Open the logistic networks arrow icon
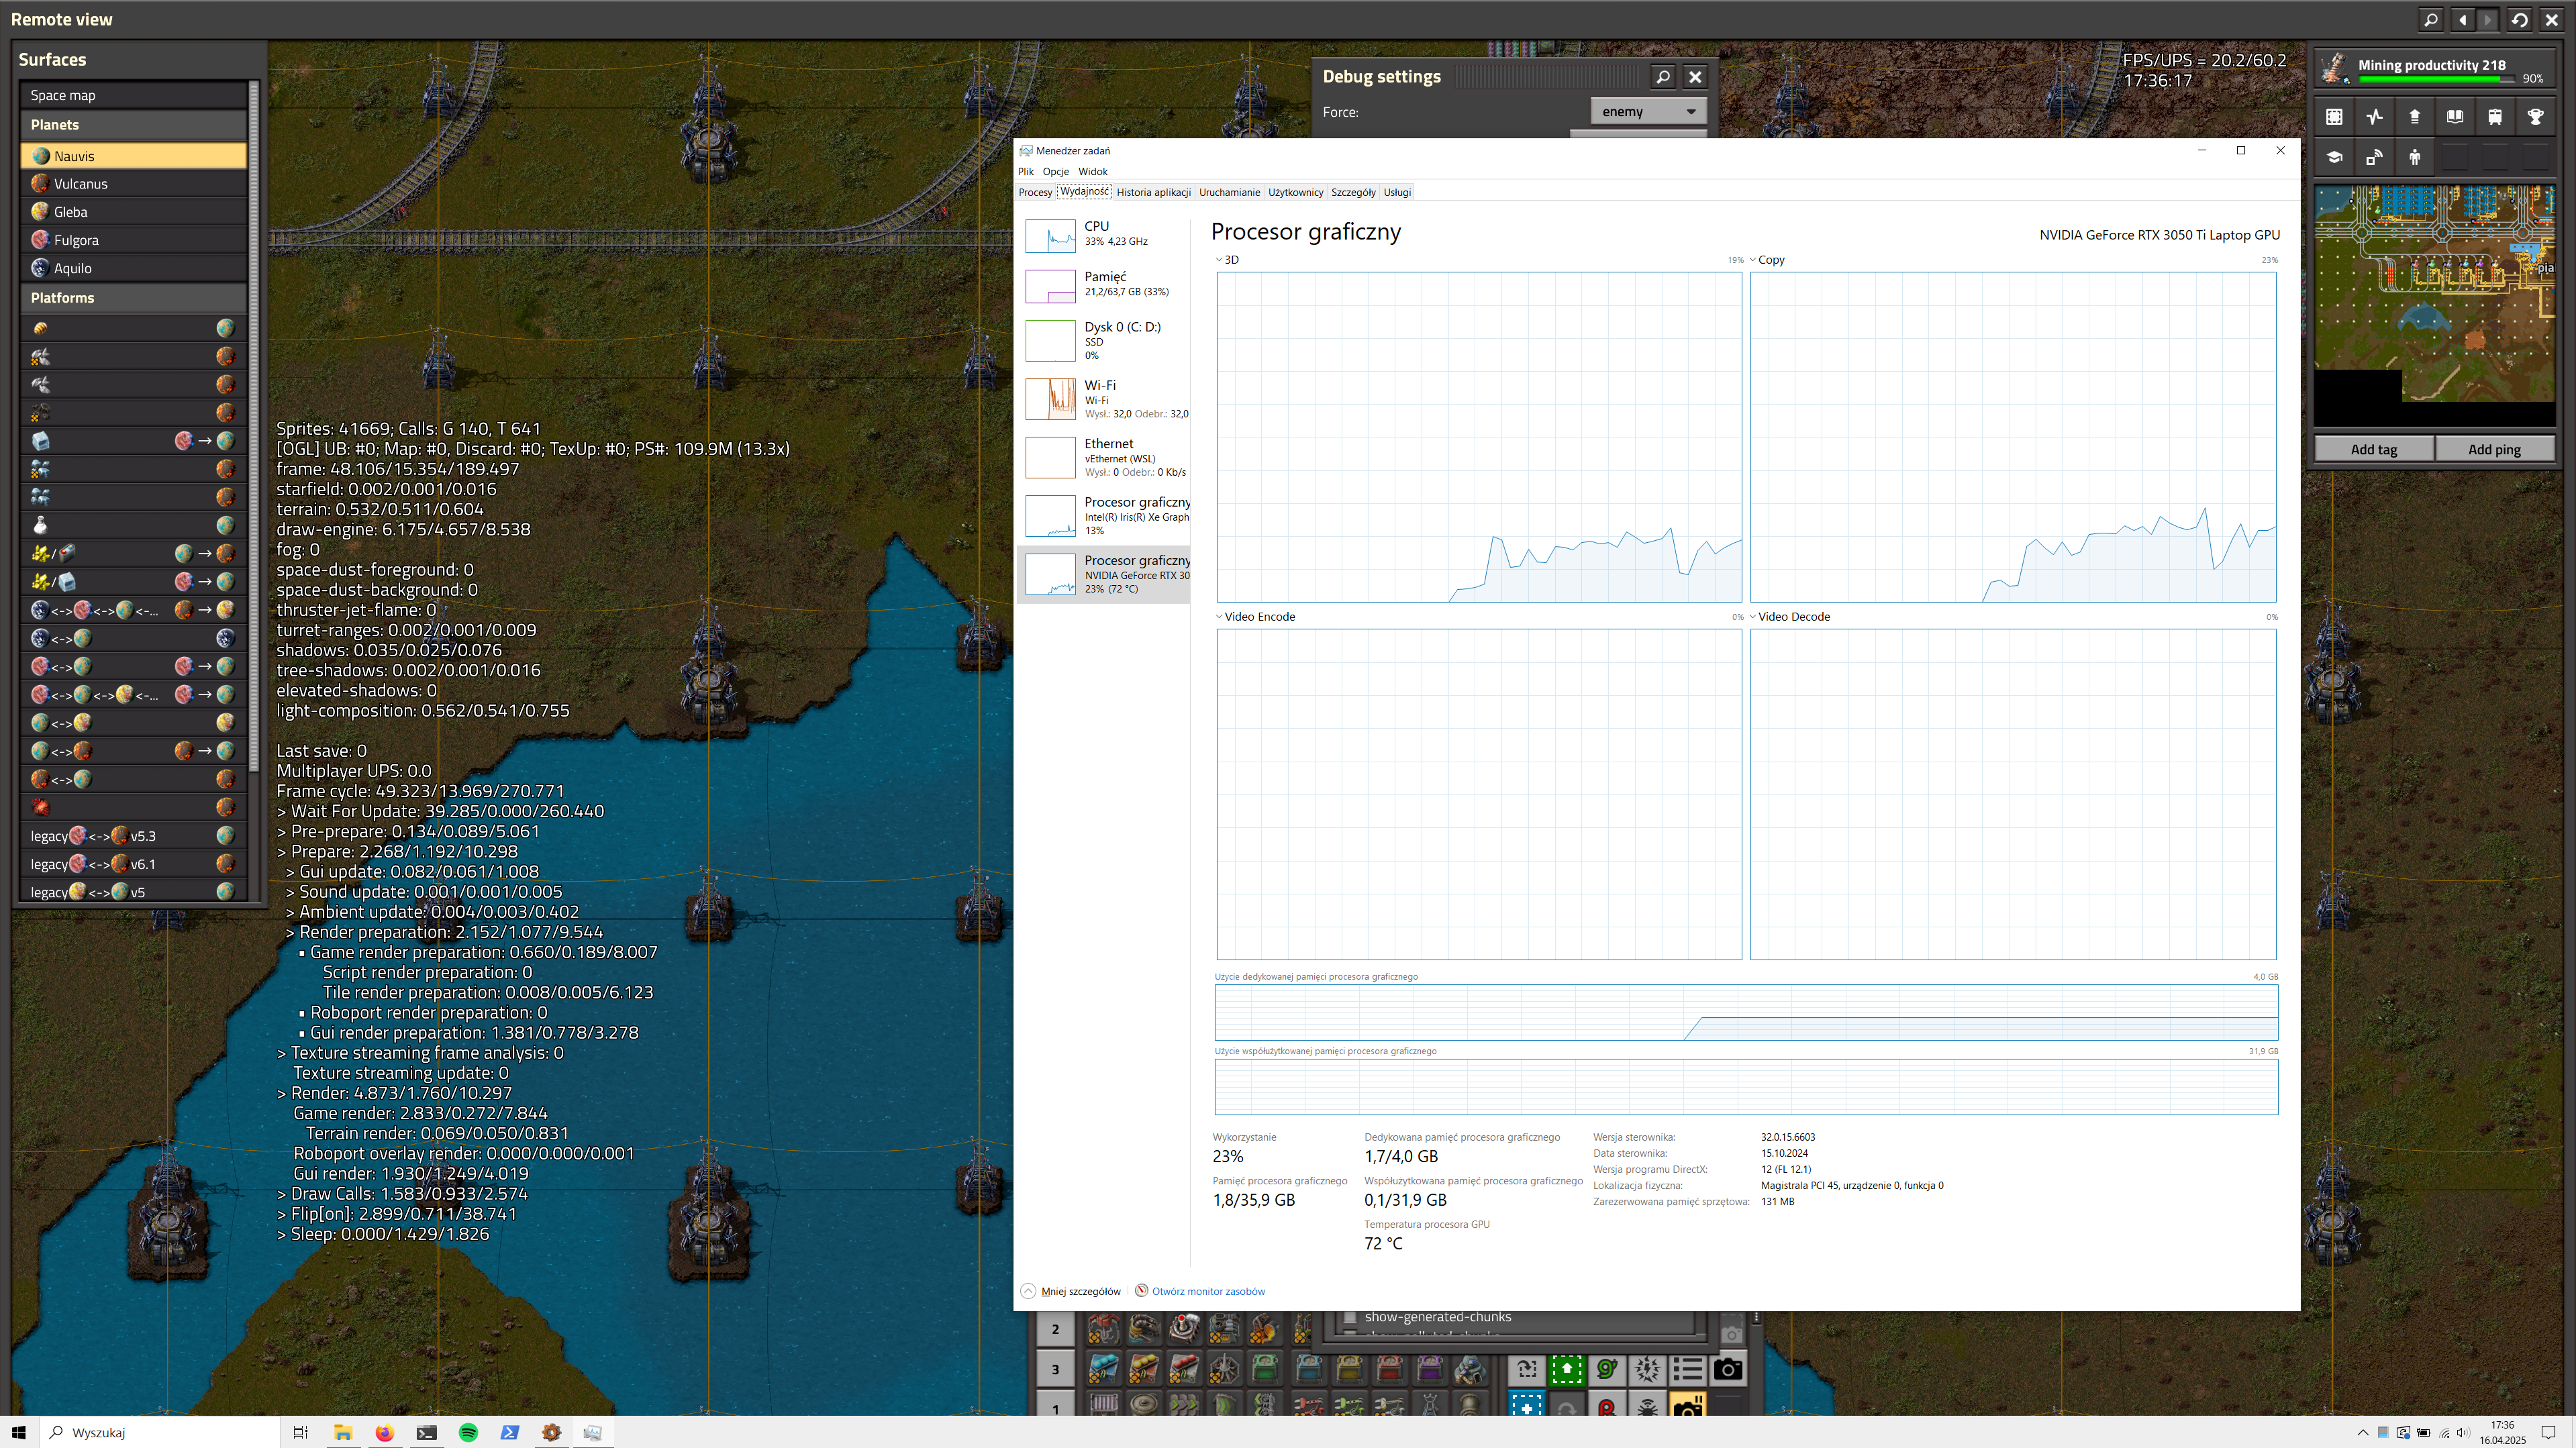This screenshot has height=1448, width=2576. 2414,117
